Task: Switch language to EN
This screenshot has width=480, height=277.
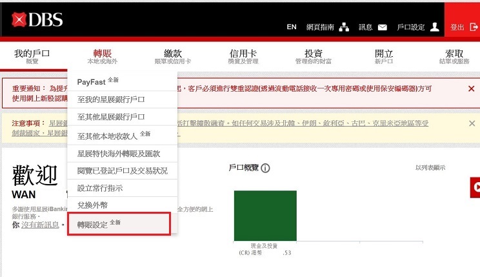Action: pos(292,27)
